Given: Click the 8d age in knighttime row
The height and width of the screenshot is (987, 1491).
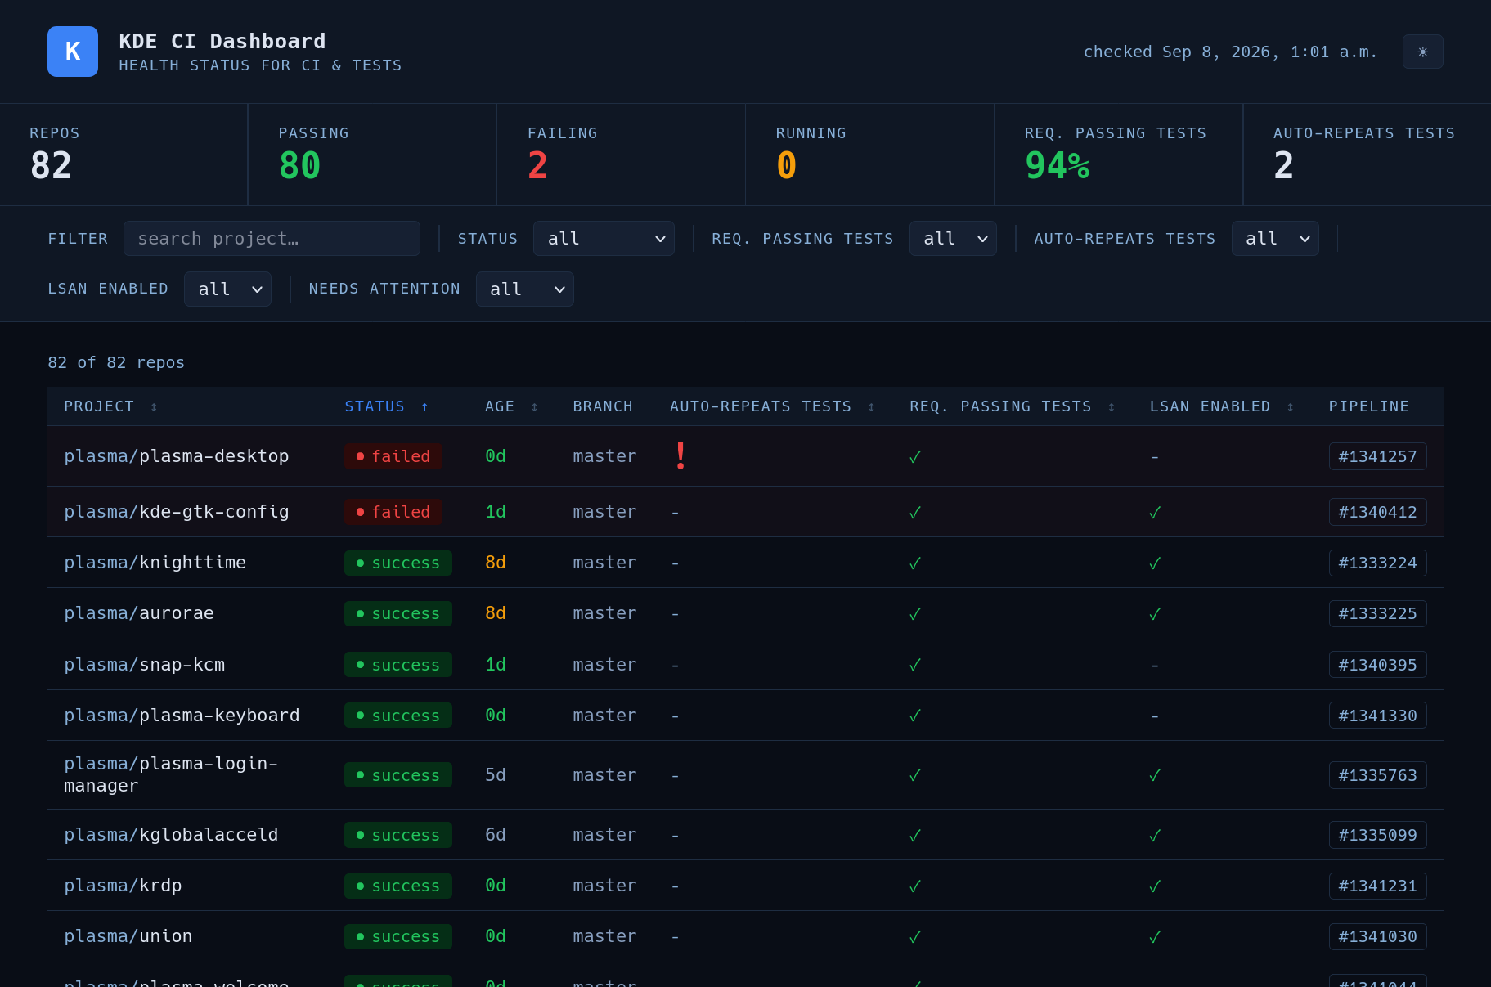Looking at the screenshot, I should click(x=496, y=563).
